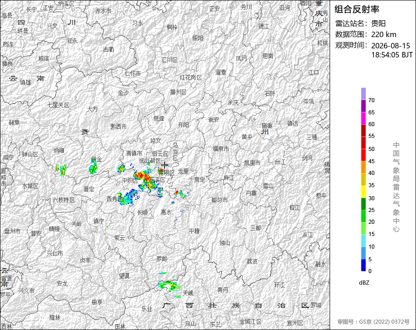This screenshot has width=416, height=330.
Task: Click the blue 0 dBZ legend color
Action: (364, 265)
